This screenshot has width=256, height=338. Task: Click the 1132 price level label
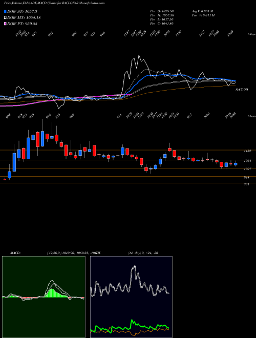[247, 151]
